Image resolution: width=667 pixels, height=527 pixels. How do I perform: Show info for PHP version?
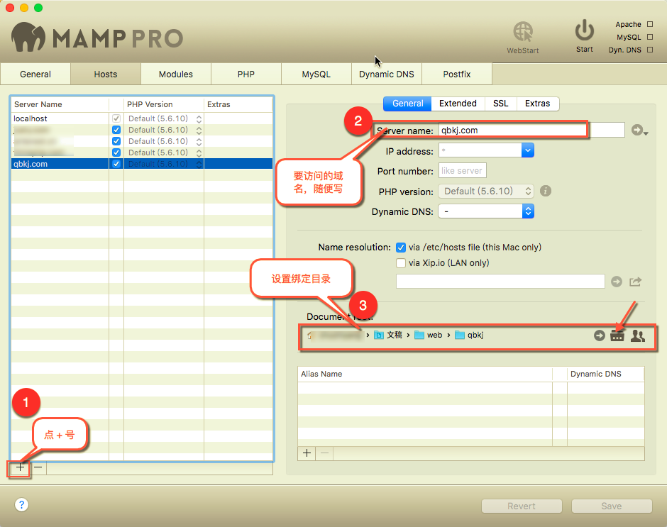[546, 191]
